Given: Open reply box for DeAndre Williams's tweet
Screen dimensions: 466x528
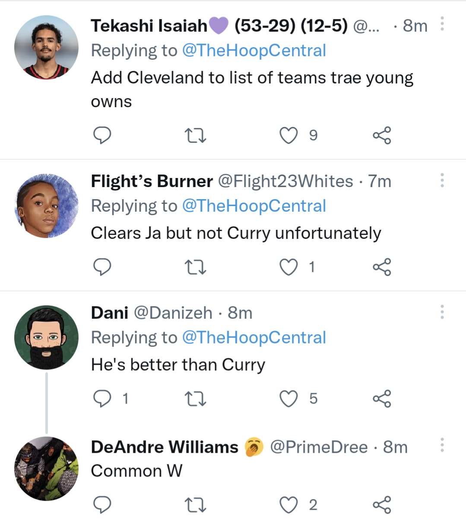Looking at the screenshot, I should (102, 505).
